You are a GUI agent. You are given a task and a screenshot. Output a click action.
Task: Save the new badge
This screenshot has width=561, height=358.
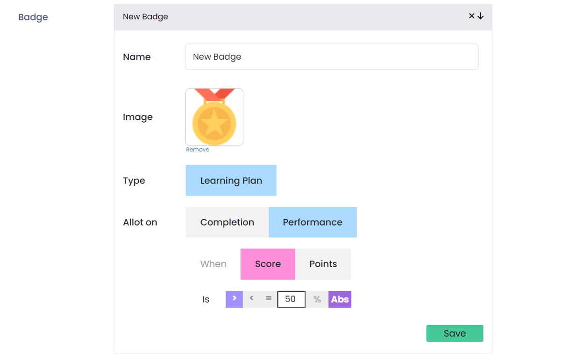[x=454, y=333]
